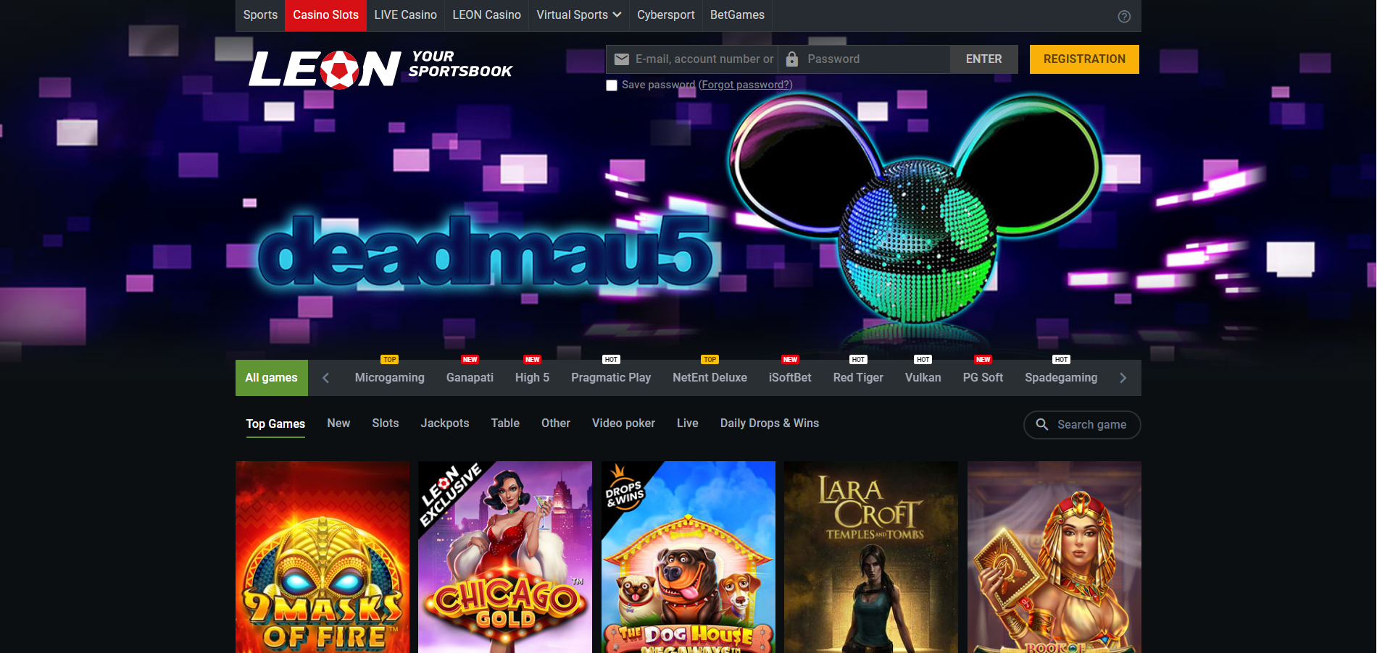
Task: Open the Egyptian Book of game thumbnail
Action: click(1054, 557)
